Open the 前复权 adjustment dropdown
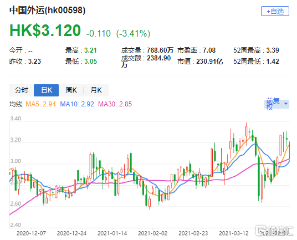Image resolution: width=297 pixels, height=240 pixels. pyautogui.click(x=276, y=104)
